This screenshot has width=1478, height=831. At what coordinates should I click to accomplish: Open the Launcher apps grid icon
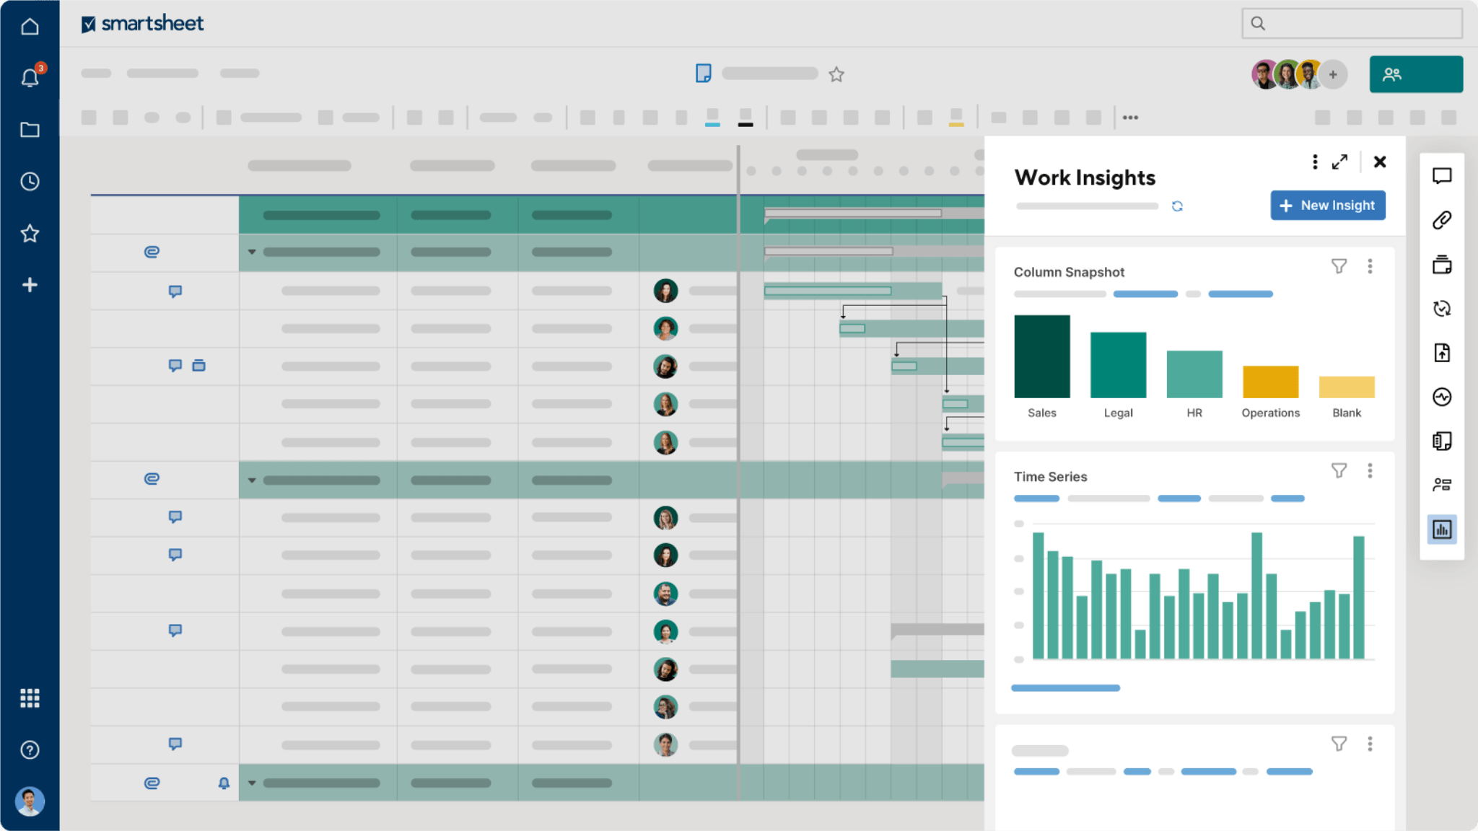30,698
